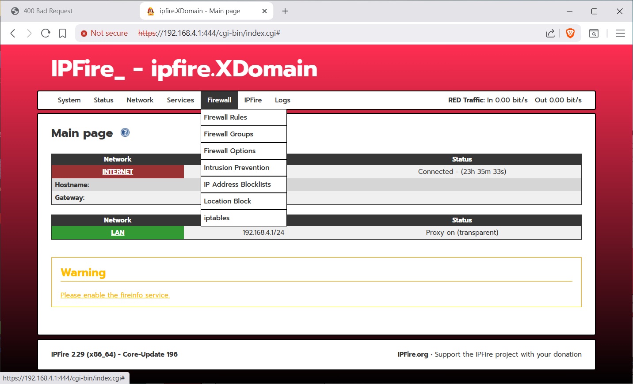Select Firewall Rules from the Firewall menu

pyautogui.click(x=225, y=117)
